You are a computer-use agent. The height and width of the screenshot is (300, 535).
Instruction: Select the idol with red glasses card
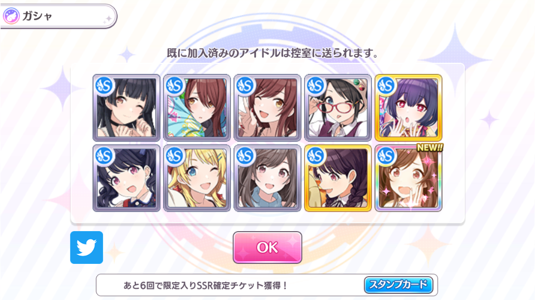pyautogui.click(x=338, y=107)
